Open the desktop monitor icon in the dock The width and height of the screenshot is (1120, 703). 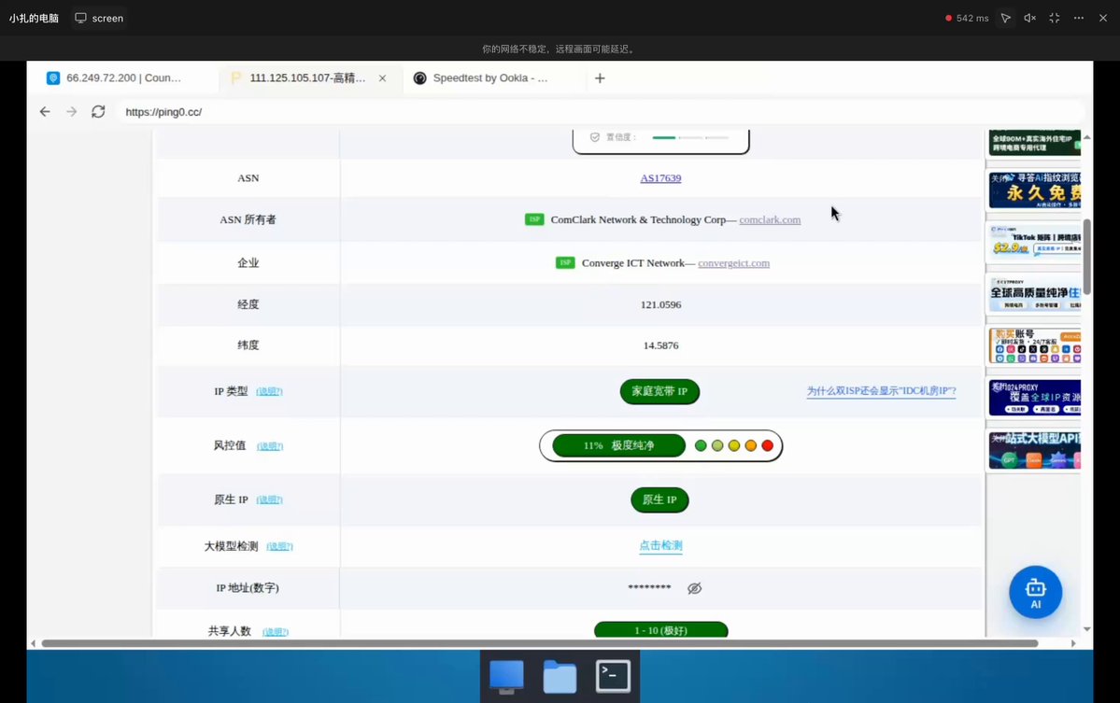(x=506, y=677)
